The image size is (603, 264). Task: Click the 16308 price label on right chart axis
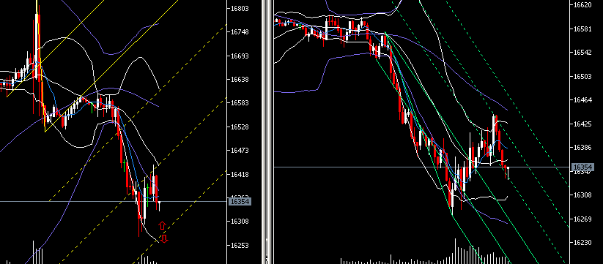coord(582,195)
